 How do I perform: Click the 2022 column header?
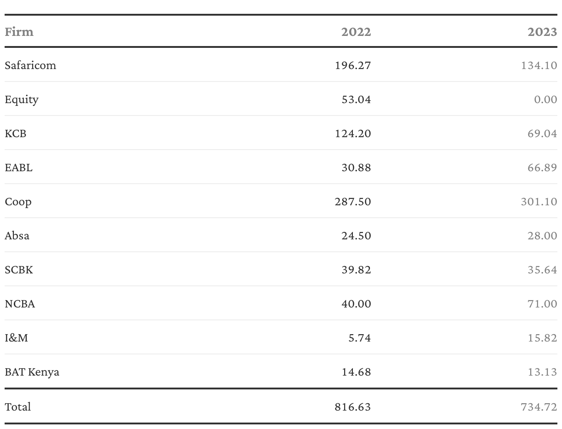coord(356,32)
